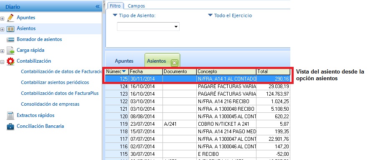Sort by the Documento column header

click(x=180, y=71)
